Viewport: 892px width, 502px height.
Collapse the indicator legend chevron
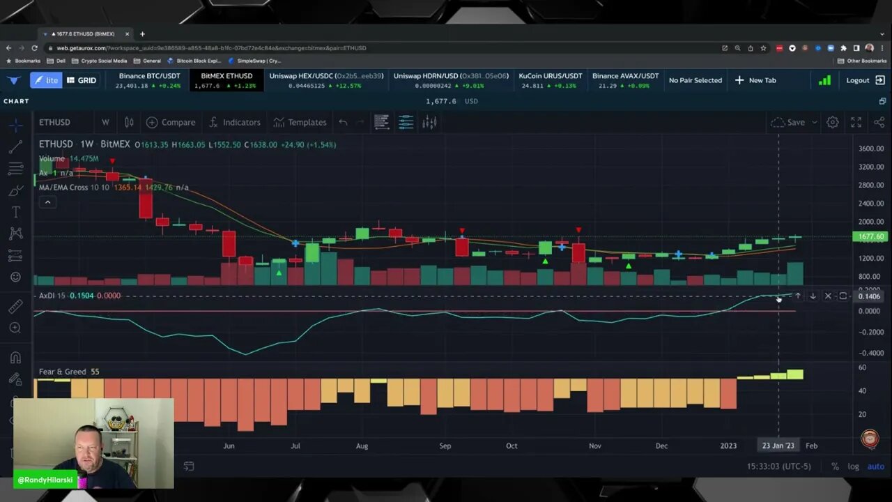47,202
